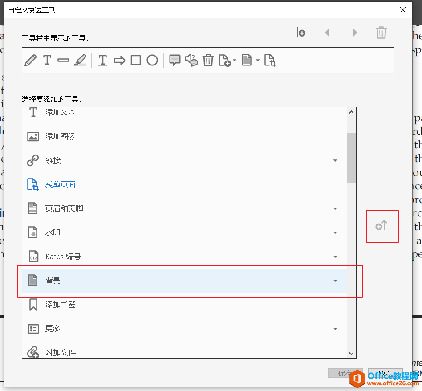Click the watermark page icon beside 水印
This screenshot has height=391, width=422.
coord(33,232)
